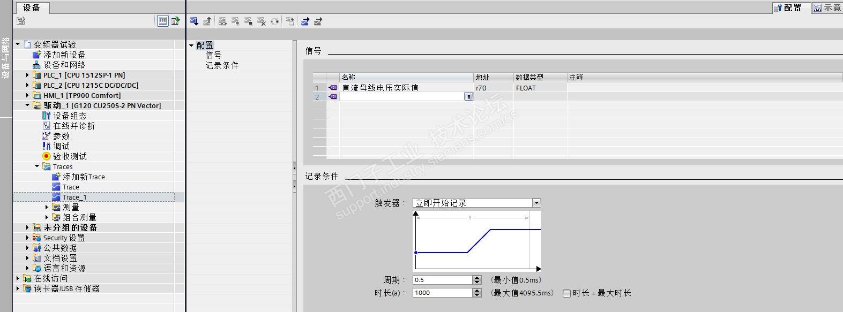Image resolution: width=843 pixels, height=312 pixels.
Task: Switch to the 示意 tab
Action: [827, 7]
